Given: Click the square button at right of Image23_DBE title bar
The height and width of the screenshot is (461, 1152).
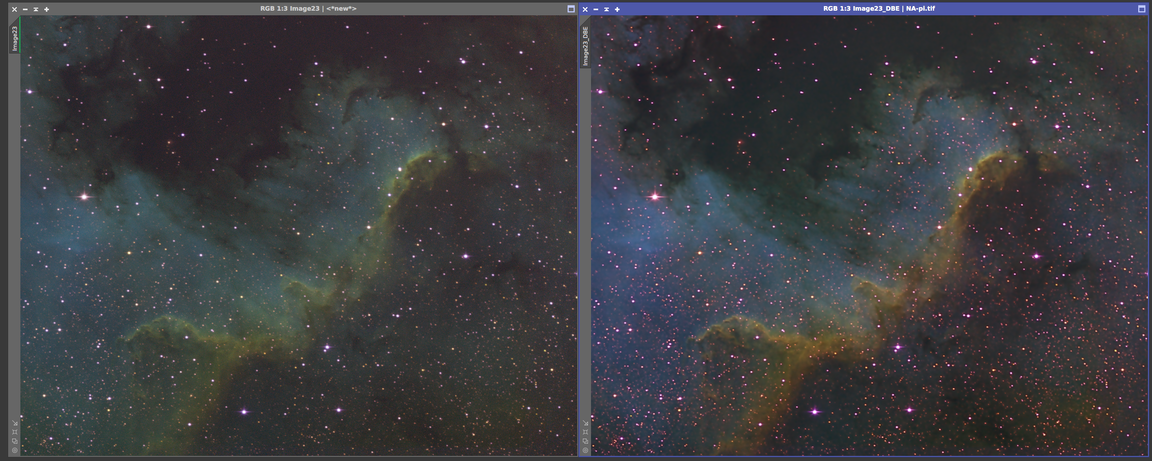Looking at the screenshot, I should coord(1141,9).
